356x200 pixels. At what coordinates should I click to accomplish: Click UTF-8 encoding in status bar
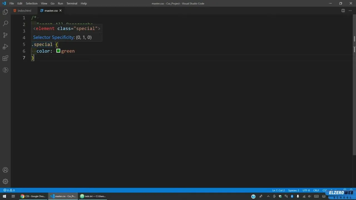[x=306, y=190]
